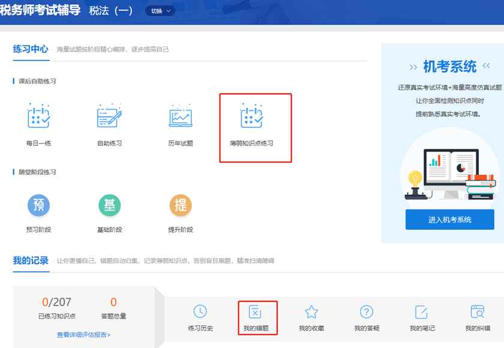This screenshot has height=348, width=504.
Task: Open 我的笔记 edit icon
Action: pyautogui.click(x=422, y=311)
